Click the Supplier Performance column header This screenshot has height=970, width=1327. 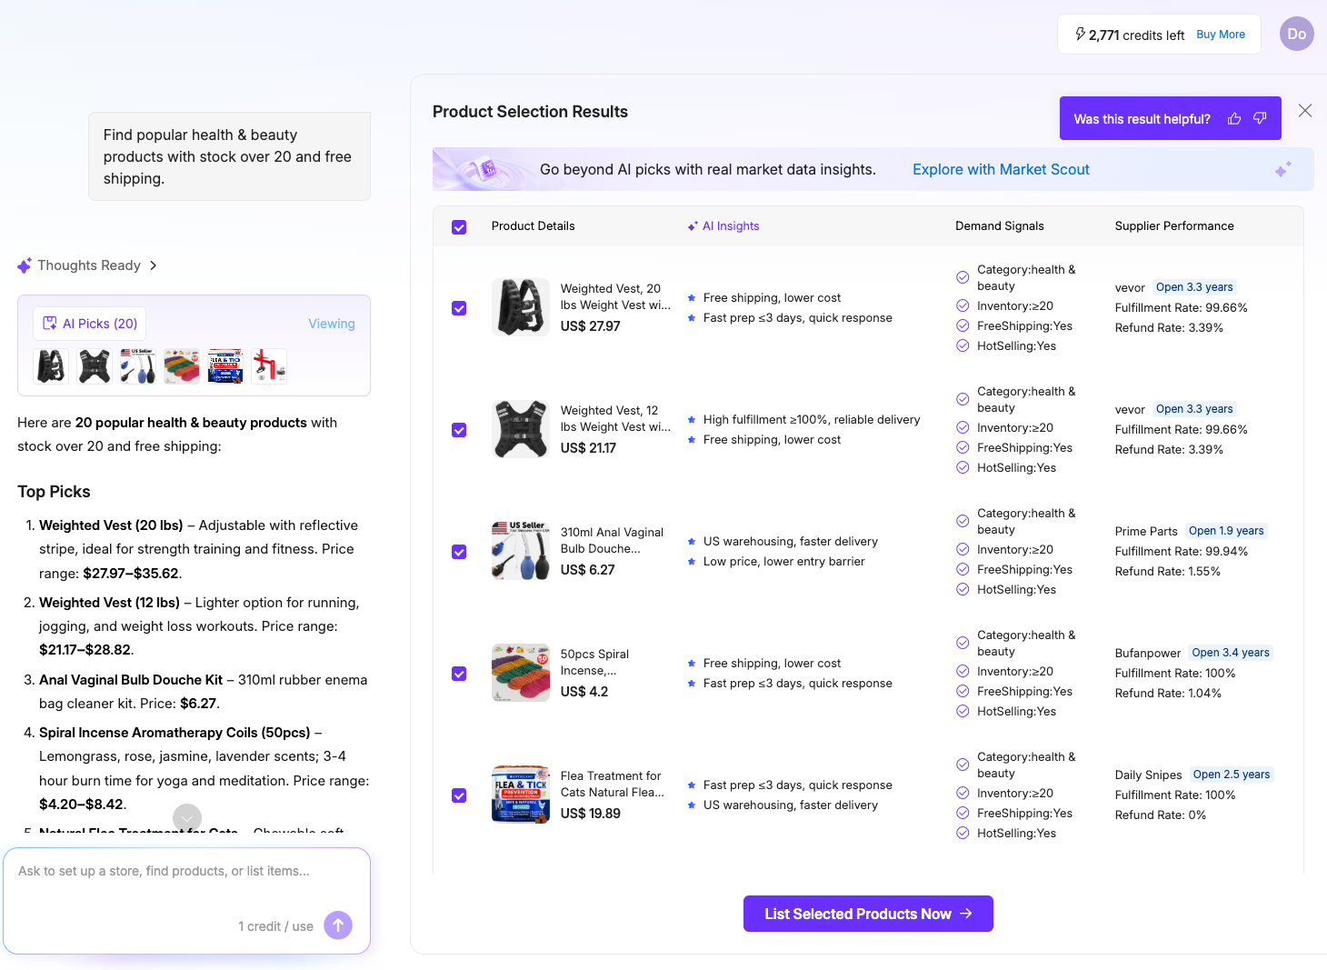1174,226
